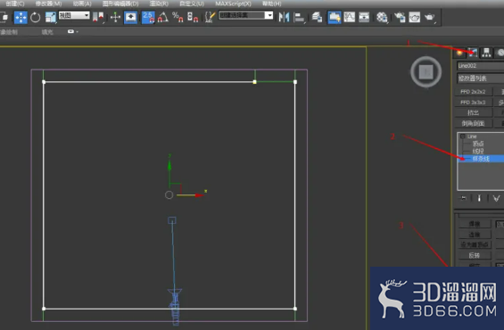
Task: Click the 连接 button in the geometry rollout
Action: click(475, 235)
